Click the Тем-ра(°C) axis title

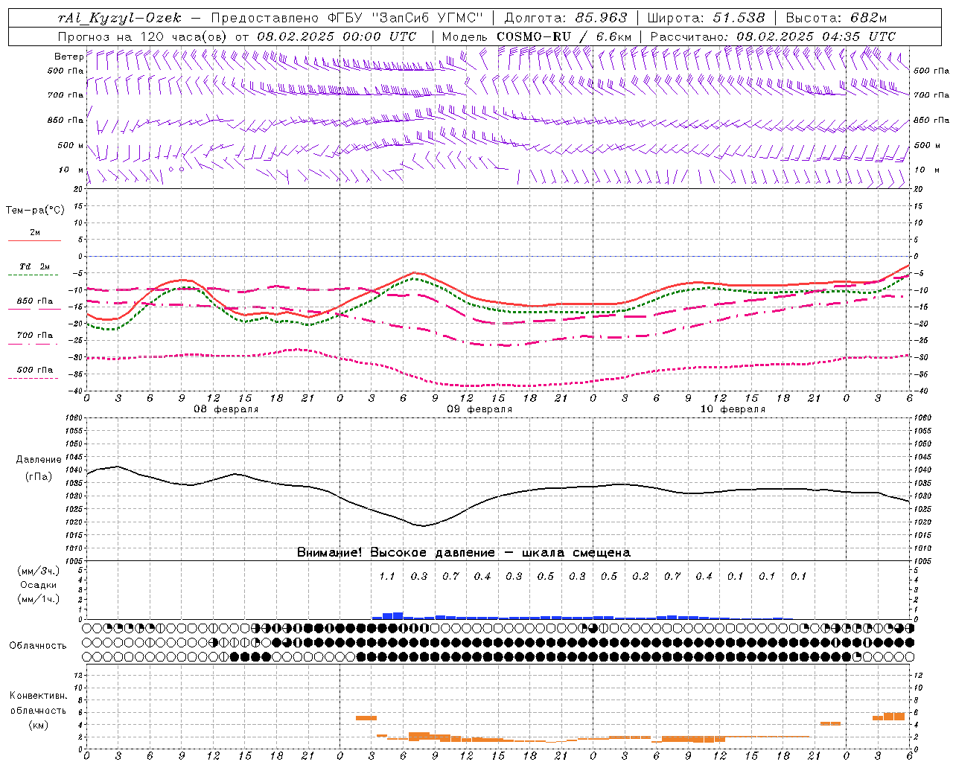click(x=35, y=210)
